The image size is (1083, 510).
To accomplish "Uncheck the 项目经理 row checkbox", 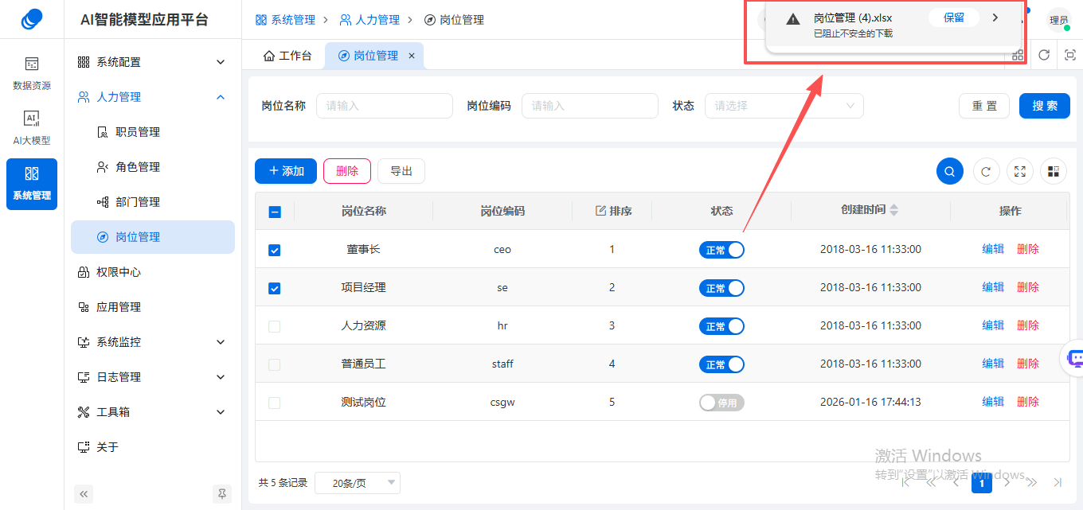I will 275,288.
